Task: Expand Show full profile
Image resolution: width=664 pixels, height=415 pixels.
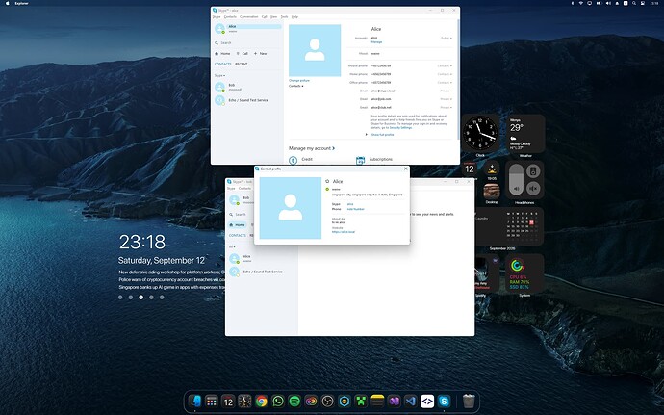Action: coord(382,135)
